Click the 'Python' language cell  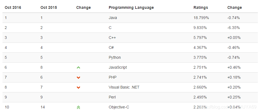[114, 57]
